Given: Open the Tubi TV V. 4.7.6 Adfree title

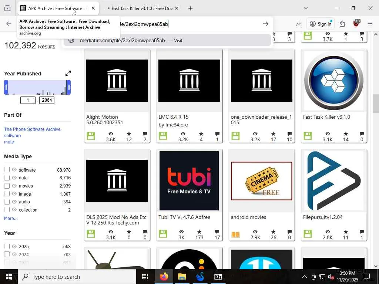Looking at the screenshot, I should 184,217.
